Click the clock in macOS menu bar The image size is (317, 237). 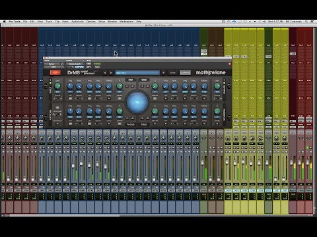[275, 22]
